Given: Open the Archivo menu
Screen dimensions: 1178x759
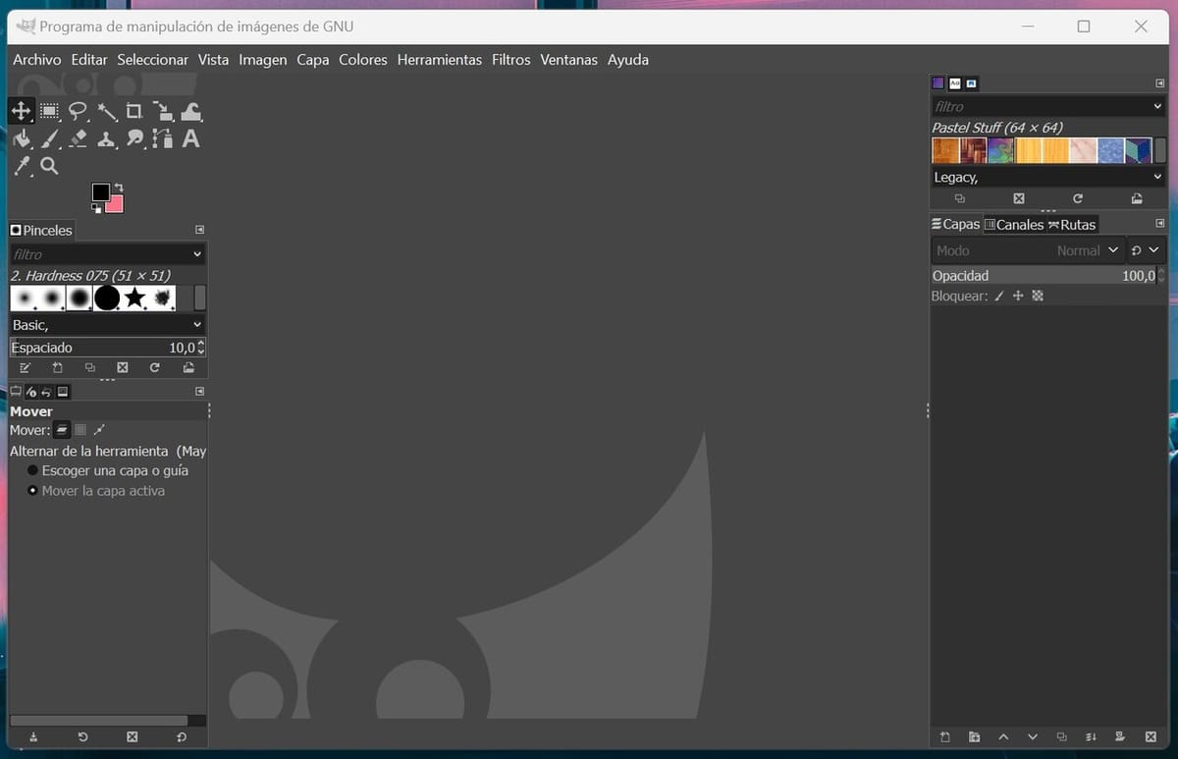Looking at the screenshot, I should 36,60.
